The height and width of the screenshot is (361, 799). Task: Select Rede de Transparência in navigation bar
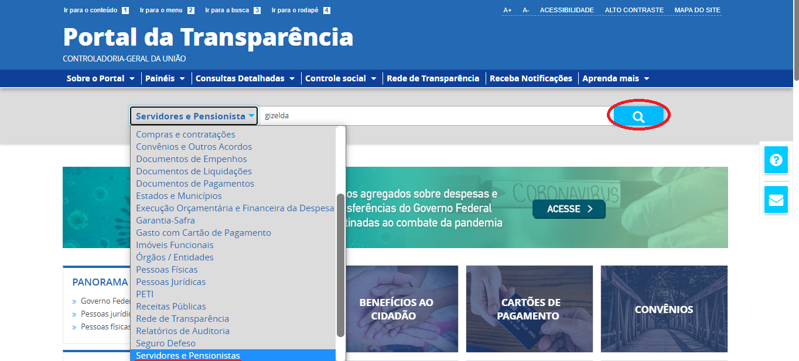pyautogui.click(x=433, y=78)
